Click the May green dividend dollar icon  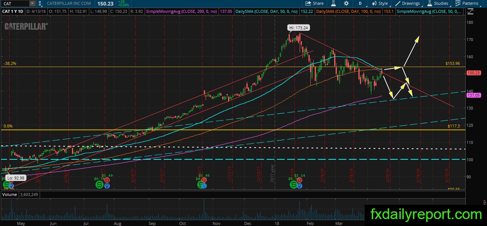coord(6,185)
